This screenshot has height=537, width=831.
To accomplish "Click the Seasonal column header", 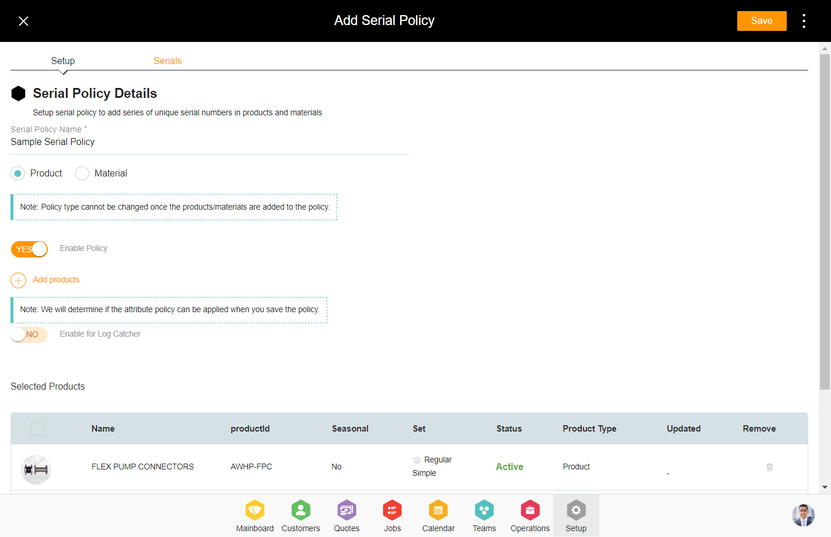I will 350,429.
